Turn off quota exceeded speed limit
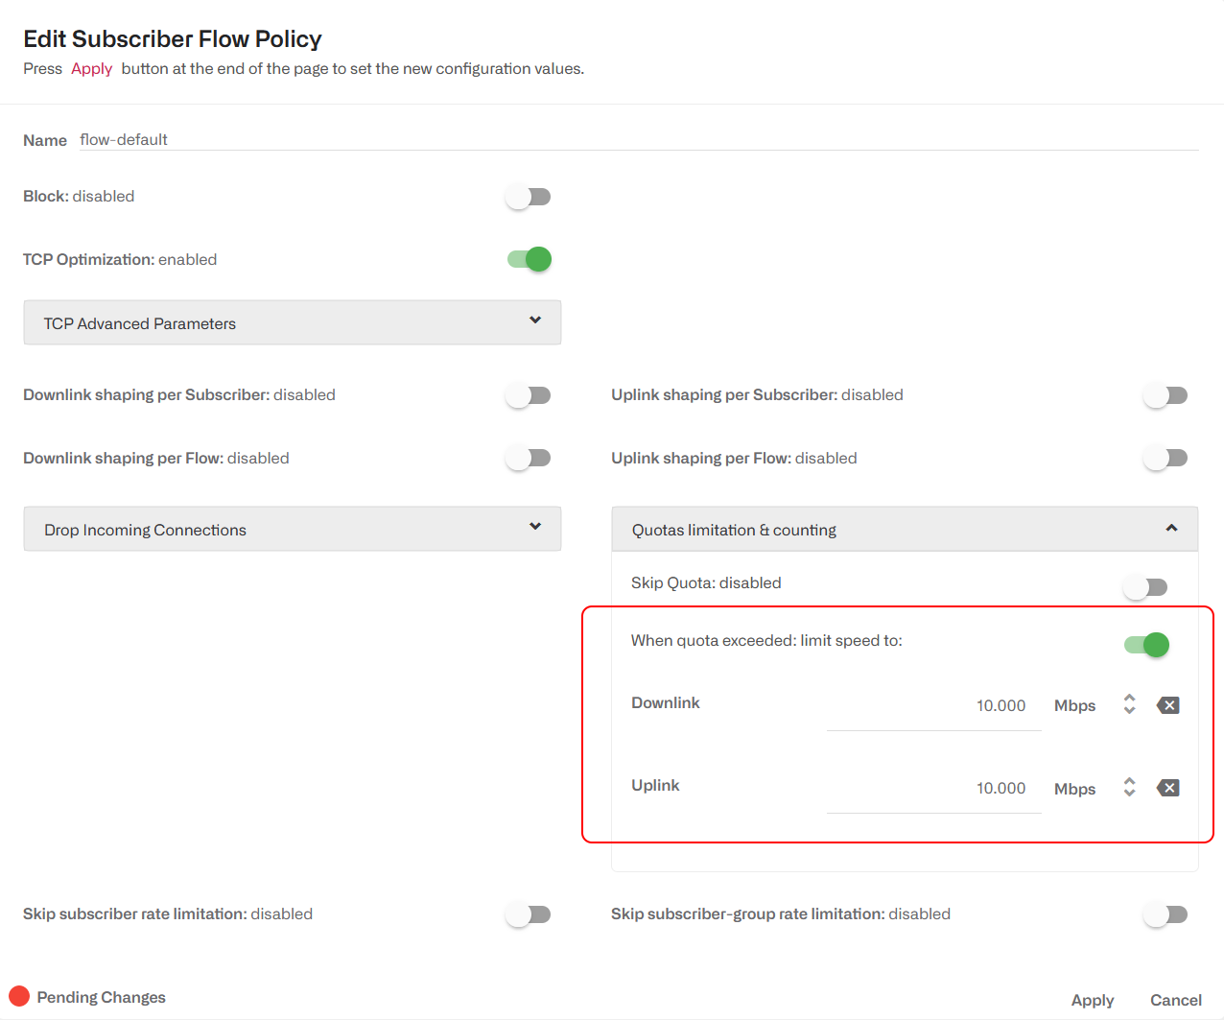1224x1020 pixels. click(1146, 645)
